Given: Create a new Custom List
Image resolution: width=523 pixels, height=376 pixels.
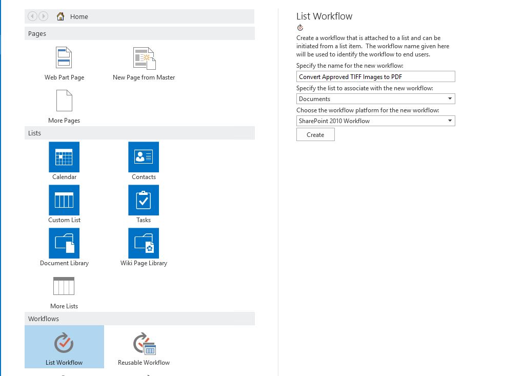Looking at the screenshot, I should point(64,200).
